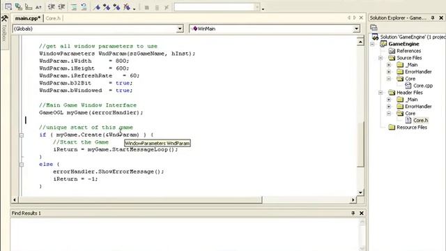Expand _Main folder under Header Files
Image resolution: width=446 pixels, height=251 pixels.
[x=389, y=100]
